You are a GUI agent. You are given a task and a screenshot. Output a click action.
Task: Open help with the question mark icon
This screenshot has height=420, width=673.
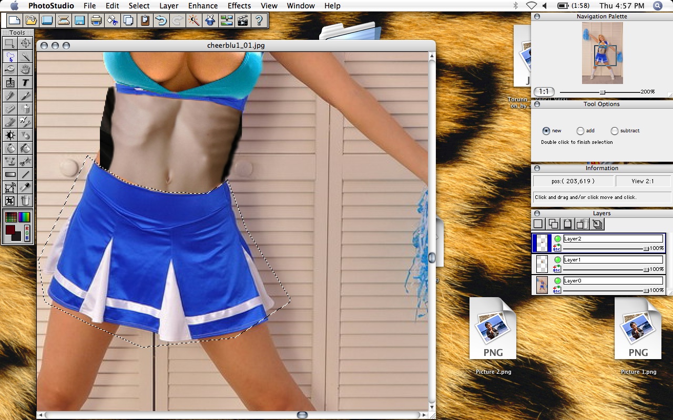(x=259, y=20)
